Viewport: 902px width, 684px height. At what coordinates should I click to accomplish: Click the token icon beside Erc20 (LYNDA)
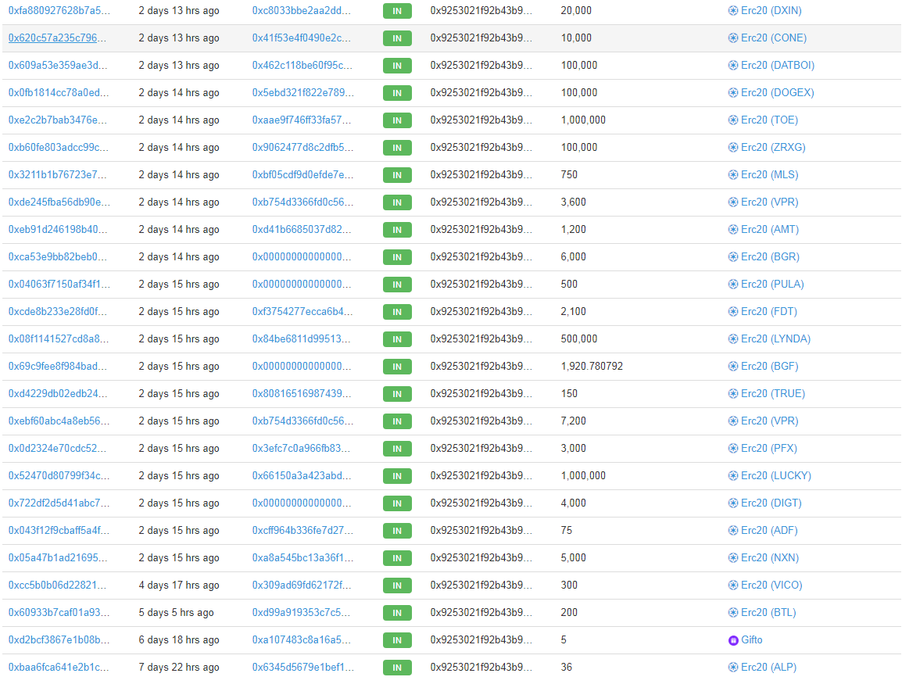tap(733, 338)
